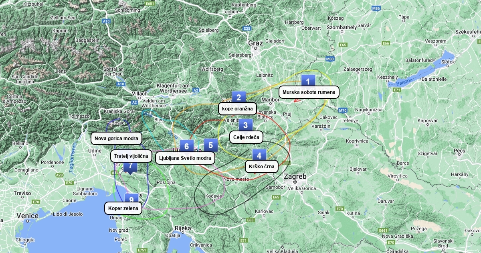Select marker number 2 near Maribor
Screen dimensions: 481x253
(238, 97)
